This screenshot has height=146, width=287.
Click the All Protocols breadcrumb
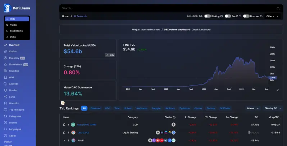click(x=80, y=16)
